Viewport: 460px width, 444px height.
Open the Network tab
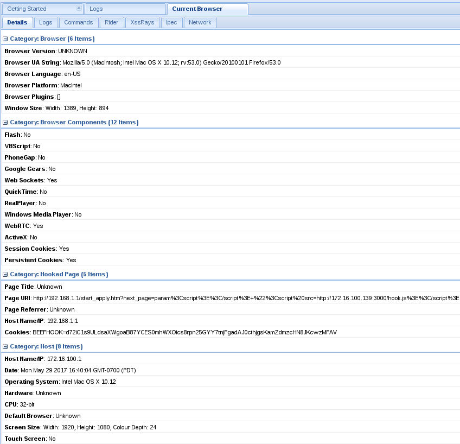click(200, 22)
